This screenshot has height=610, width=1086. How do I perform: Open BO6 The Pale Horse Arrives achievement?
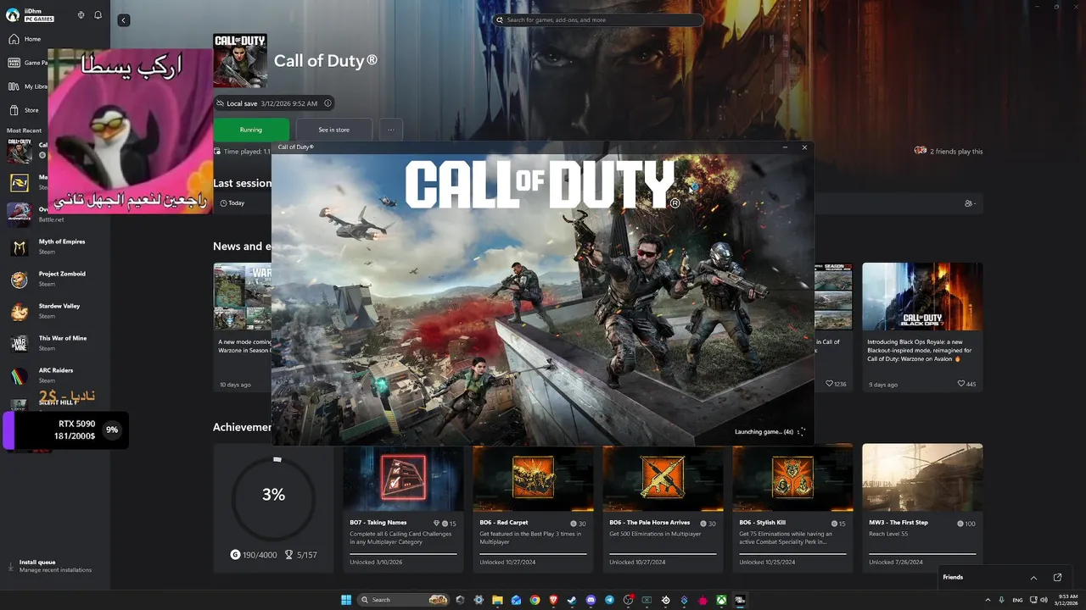coord(663,508)
